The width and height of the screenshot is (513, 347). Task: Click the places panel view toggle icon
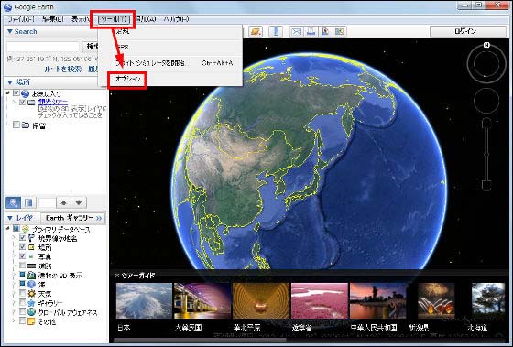click(x=28, y=202)
